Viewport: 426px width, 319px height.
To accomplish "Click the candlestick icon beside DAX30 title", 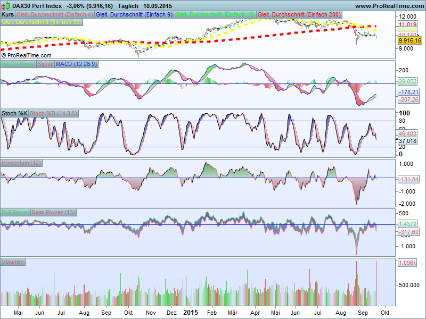I will point(6,6).
